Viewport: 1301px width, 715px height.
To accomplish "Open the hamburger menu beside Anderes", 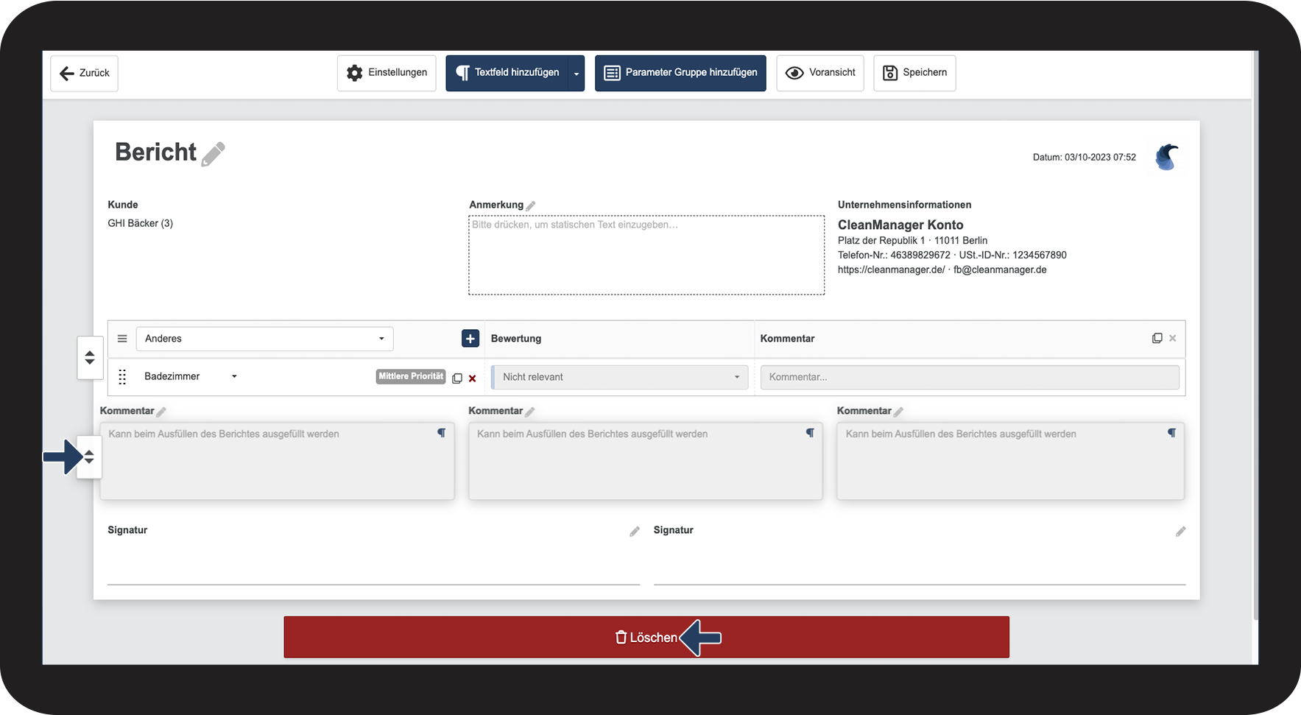I will 122,339.
